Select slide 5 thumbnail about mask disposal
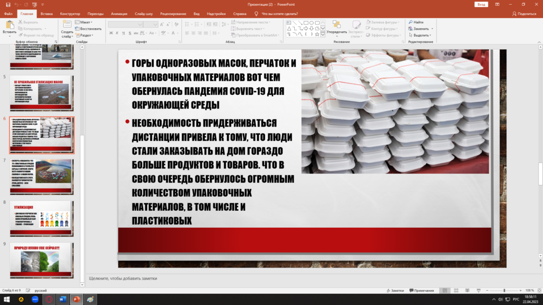 click(x=41, y=93)
